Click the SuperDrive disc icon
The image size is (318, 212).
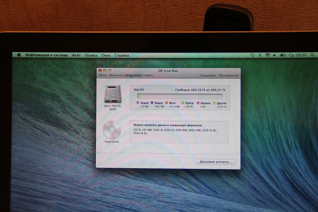click(112, 130)
